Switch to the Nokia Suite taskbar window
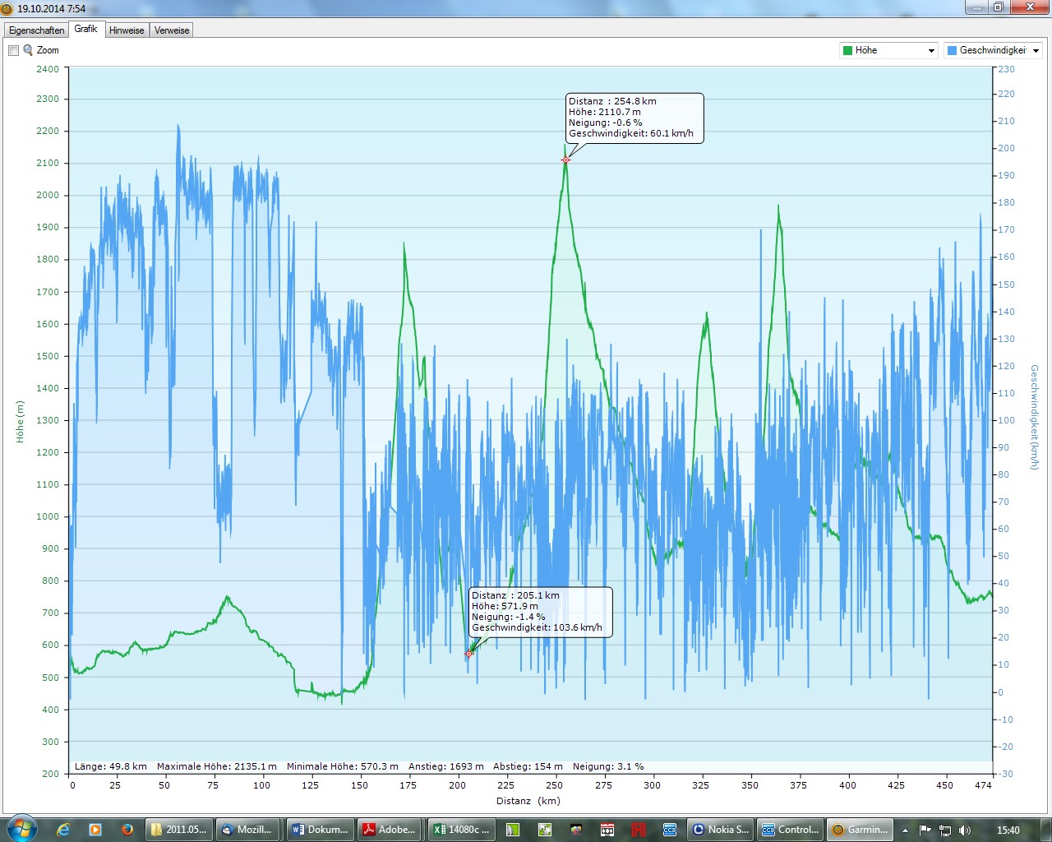This screenshot has height=842, width=1052. pyautogui.click(x=719, y=830)
